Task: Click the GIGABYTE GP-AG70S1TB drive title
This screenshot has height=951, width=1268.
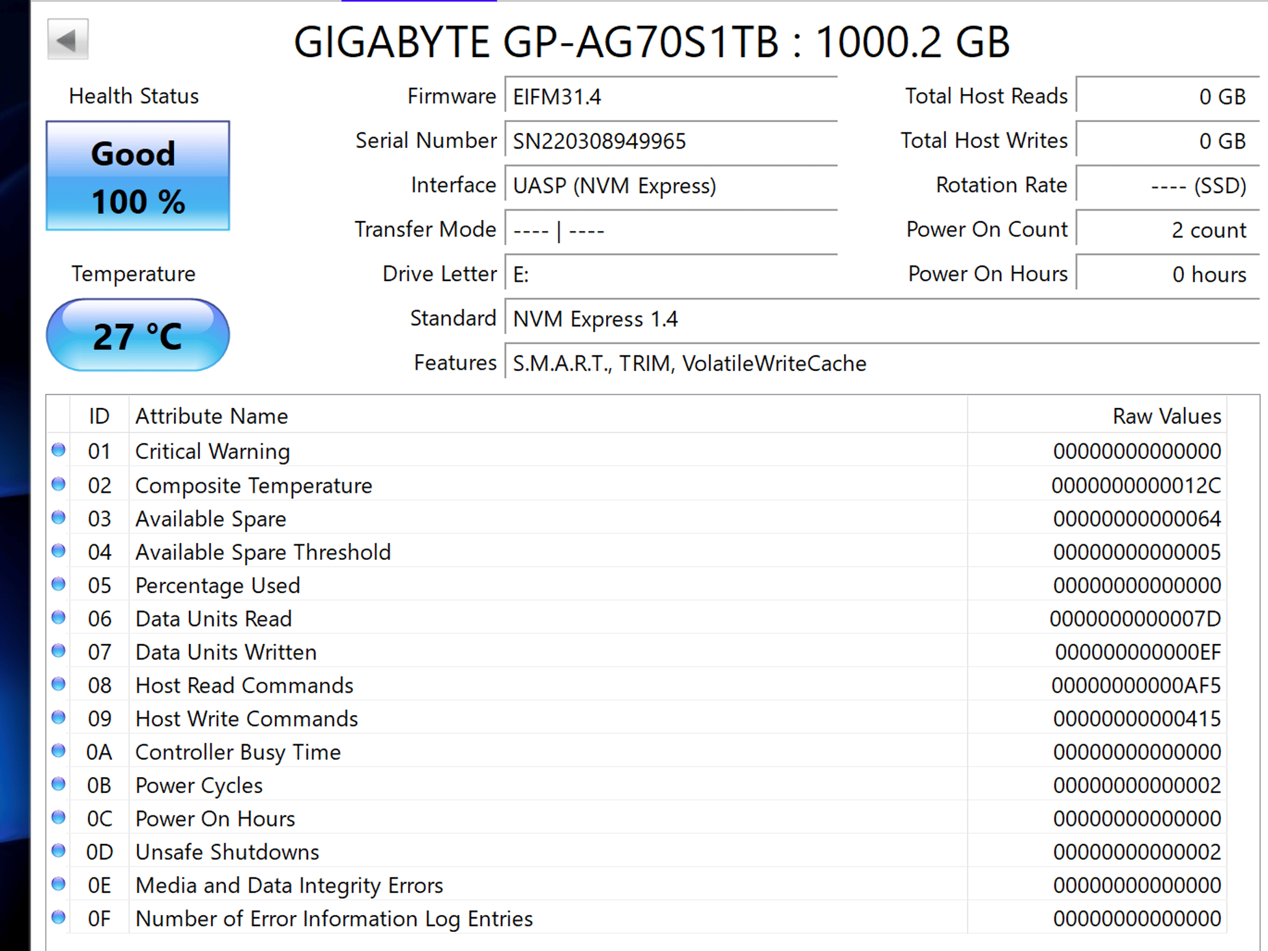Action: click(651, 42)
